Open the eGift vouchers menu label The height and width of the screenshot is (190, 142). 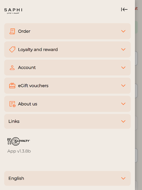pos(33,86)
